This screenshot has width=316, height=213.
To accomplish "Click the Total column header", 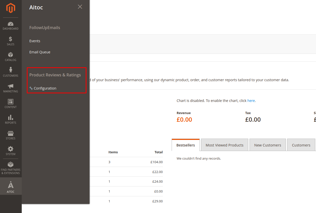I will (159, 152).
